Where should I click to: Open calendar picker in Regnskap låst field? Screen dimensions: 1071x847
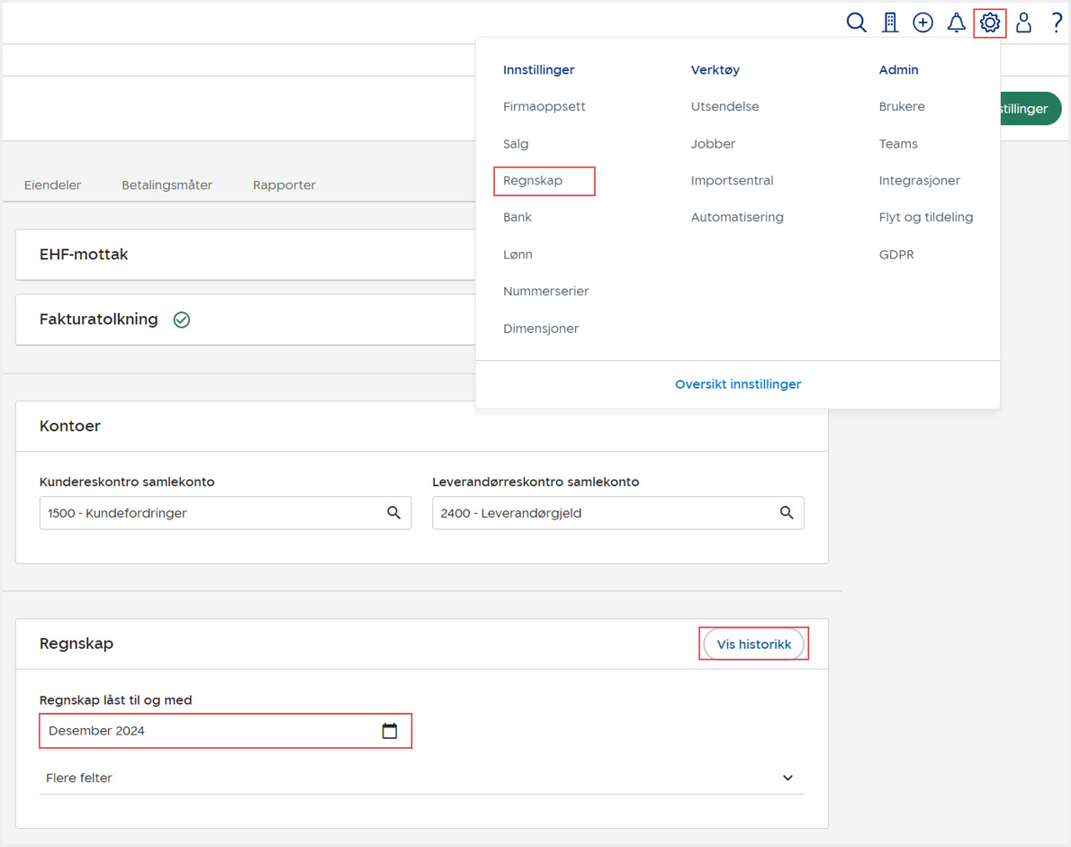point(389,731)
